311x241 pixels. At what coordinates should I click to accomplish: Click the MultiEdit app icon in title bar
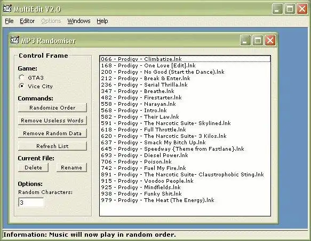click(x=7, y=9)
